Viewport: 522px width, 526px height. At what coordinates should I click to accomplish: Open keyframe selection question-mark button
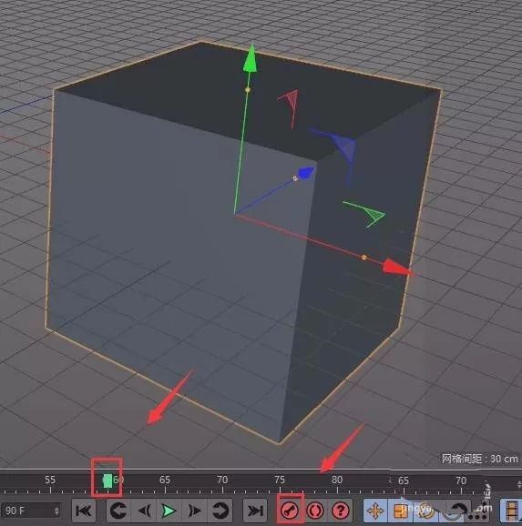click(341, 511)
